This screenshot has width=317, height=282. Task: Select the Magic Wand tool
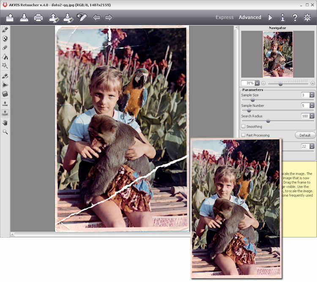coord(5,66)
